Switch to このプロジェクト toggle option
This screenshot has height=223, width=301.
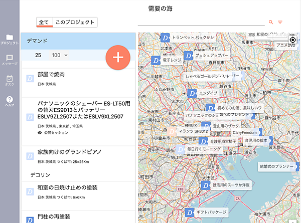click(x=75, y=22)
